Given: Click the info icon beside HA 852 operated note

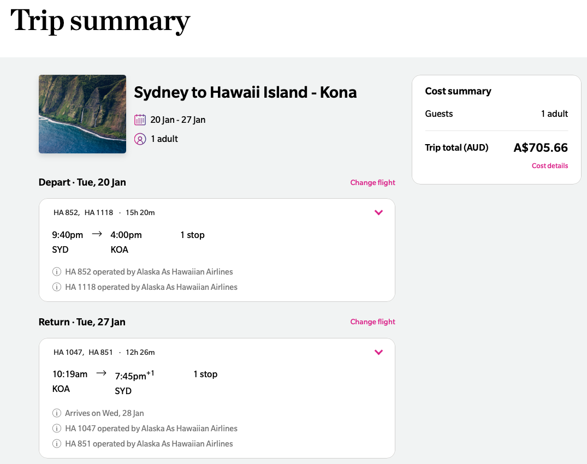Looking at the screenshot, I should click(x=57, y=271).
